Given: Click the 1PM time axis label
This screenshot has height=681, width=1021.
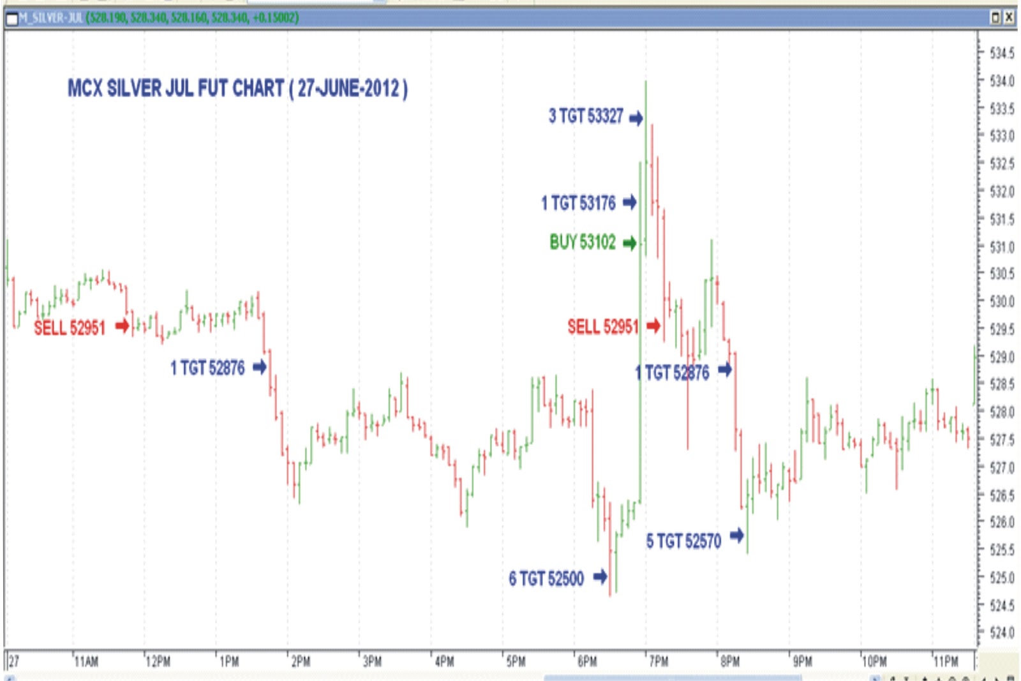Looking at the screenshot, I should [x=230, y=662].
